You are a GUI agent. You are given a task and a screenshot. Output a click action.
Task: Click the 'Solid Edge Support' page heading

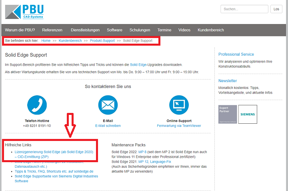point(26,55)
